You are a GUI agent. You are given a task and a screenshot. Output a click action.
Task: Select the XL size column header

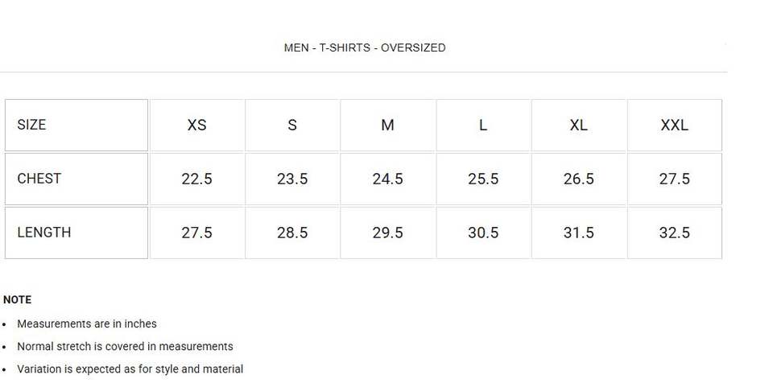(578, 126)
